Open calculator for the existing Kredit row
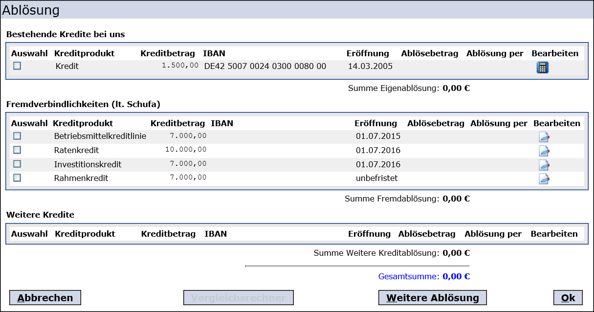594x312 pixels. pos(542,67)
